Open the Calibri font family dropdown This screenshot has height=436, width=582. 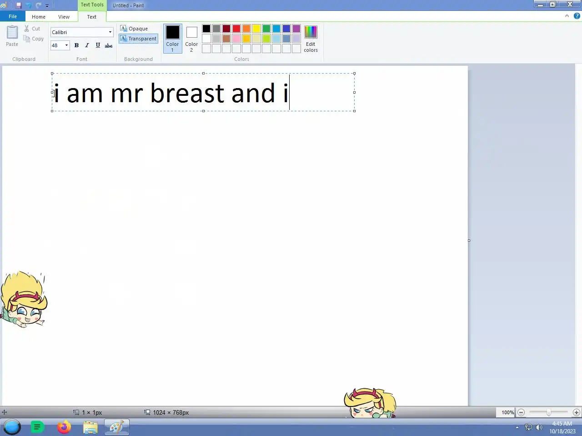(110, 32)
